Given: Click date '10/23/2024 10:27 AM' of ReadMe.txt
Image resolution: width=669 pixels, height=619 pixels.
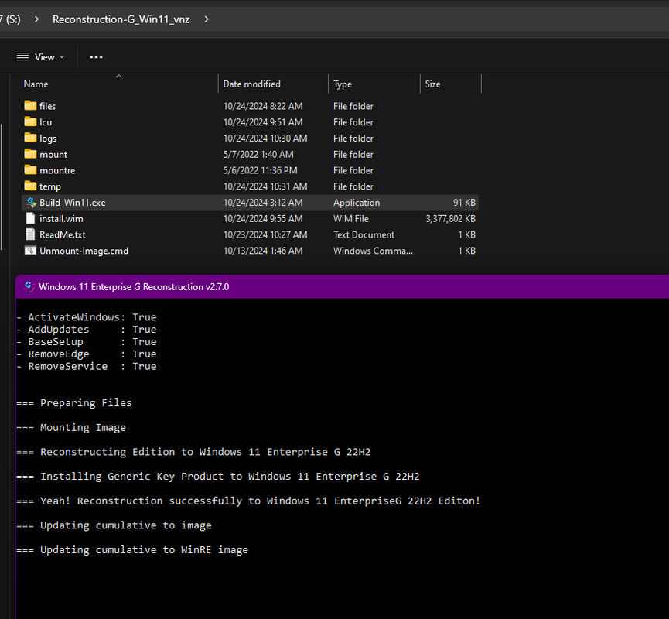Looking at the screenshot, I should pos(265,234).
